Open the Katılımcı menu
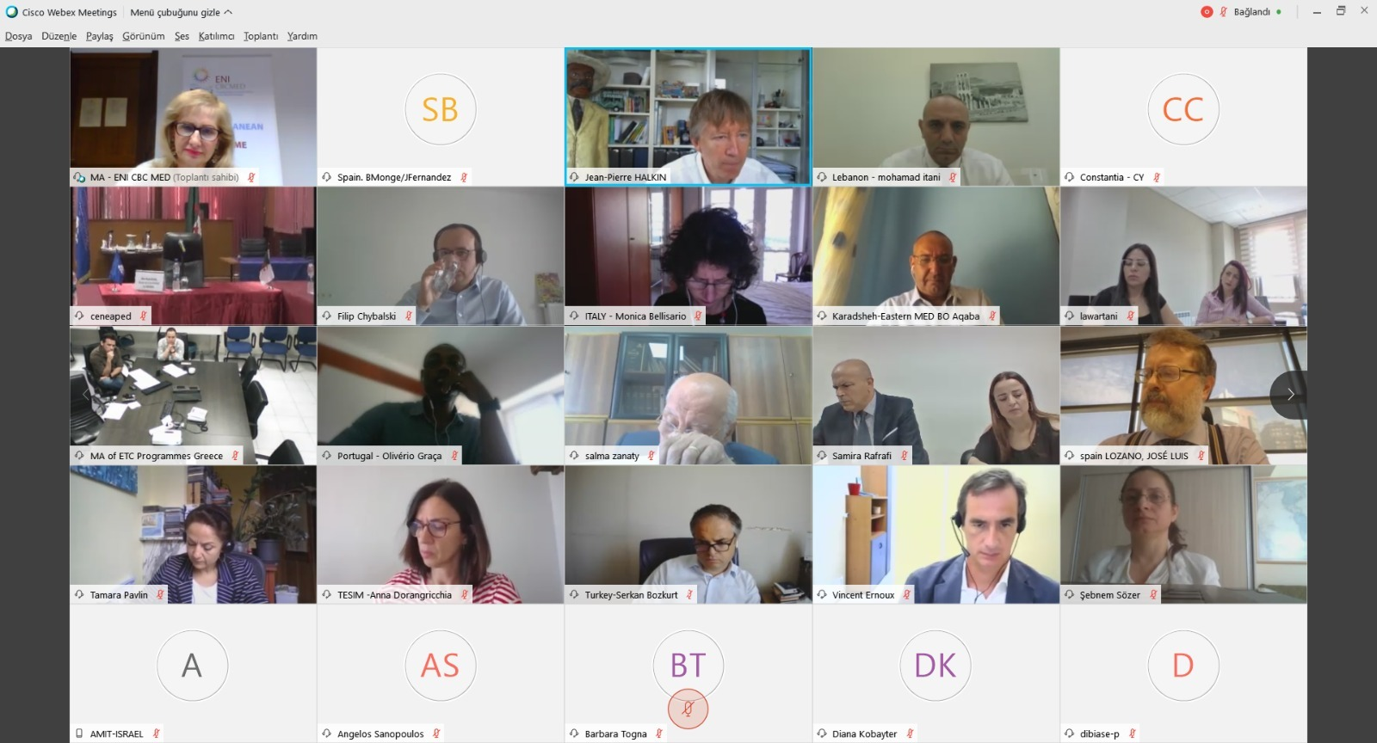The image size is (1377, 743). pos(216,36)
